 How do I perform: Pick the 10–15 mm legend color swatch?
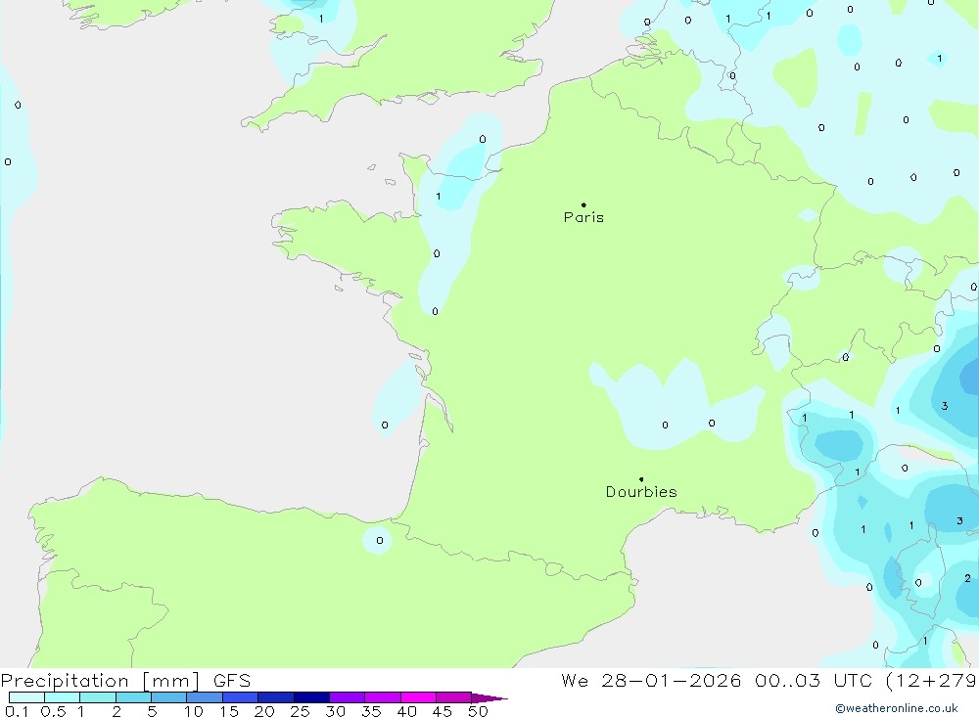(205, 697)
